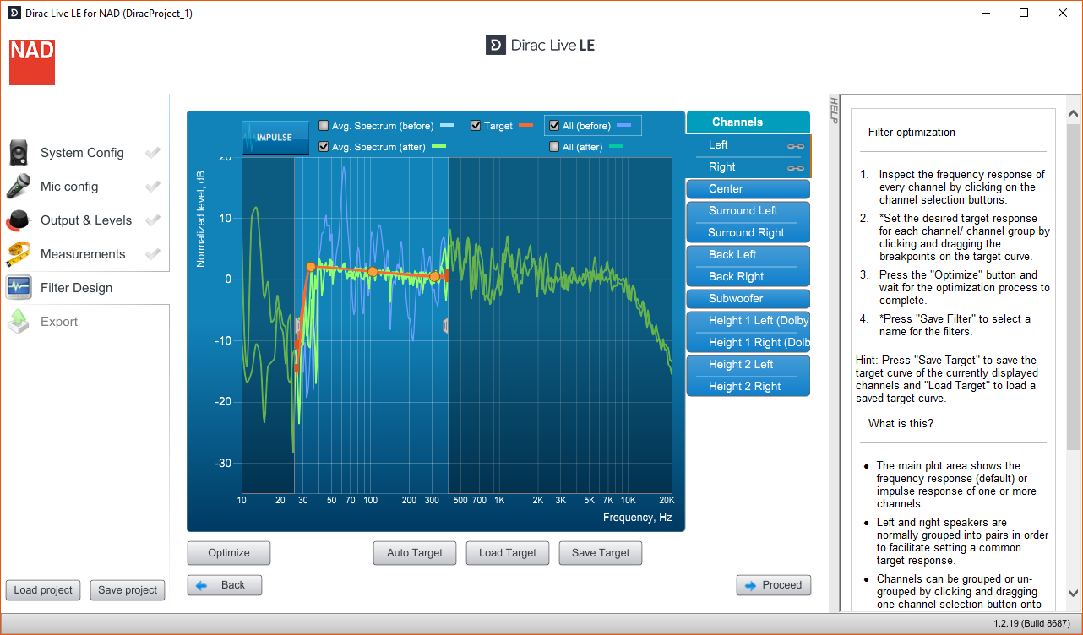Open the Measurements step
This screenshot has height=635, width=1083.
pos(84,254)
